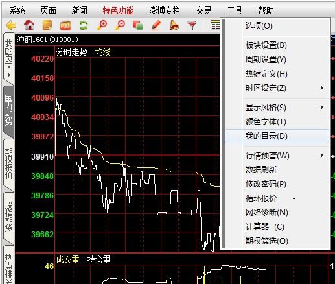Viewport: 335px width, 284px height.
Task: Click the overlapping windows icon
Action: (138, 25)
